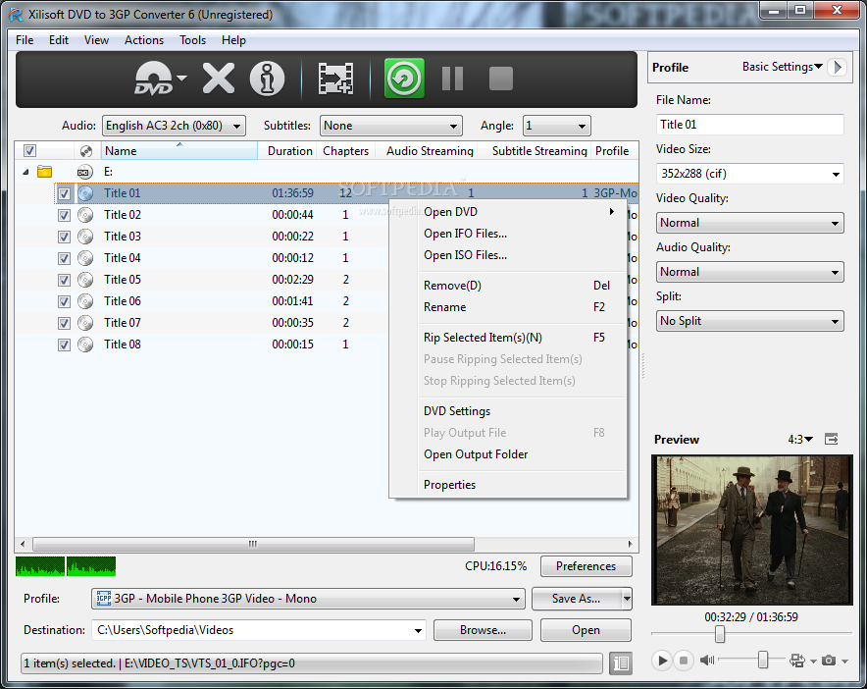This screenshot has height=689, width=867.
Task: Click the Browse button
Action: pyautogui.click(x=483, y=630)
